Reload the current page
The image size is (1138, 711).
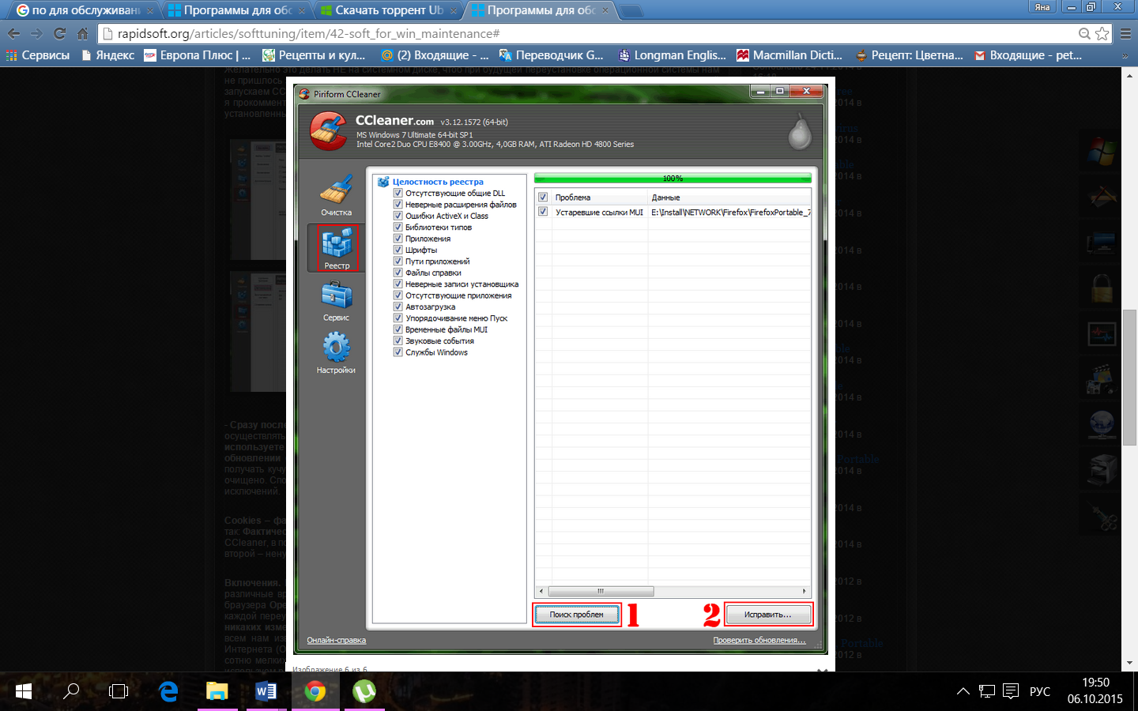(x=59, y=34)
